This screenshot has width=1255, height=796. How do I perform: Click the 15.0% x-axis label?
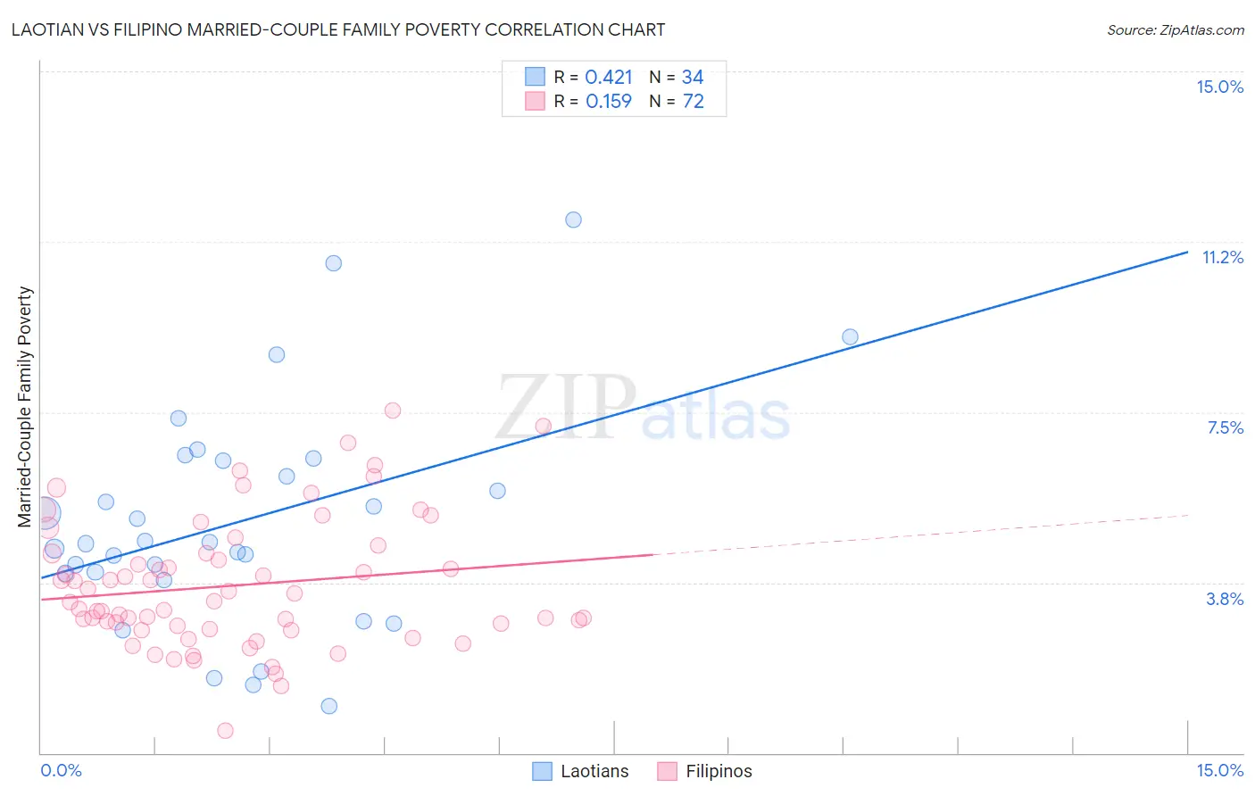click(x=1219, y=770)
